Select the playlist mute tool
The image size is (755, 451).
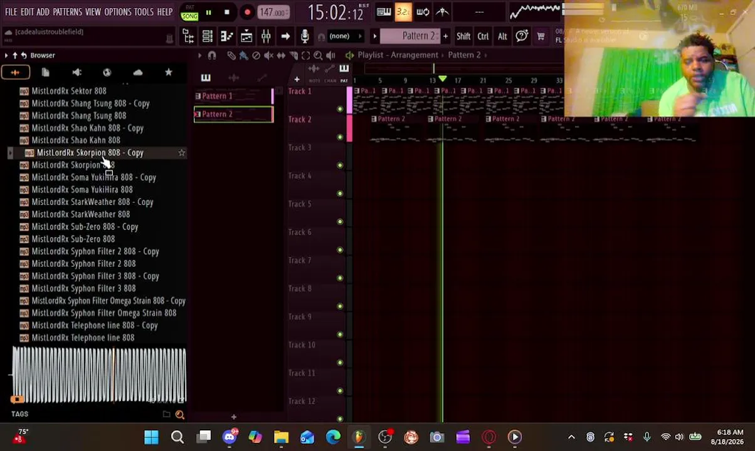tap(268, 55)
